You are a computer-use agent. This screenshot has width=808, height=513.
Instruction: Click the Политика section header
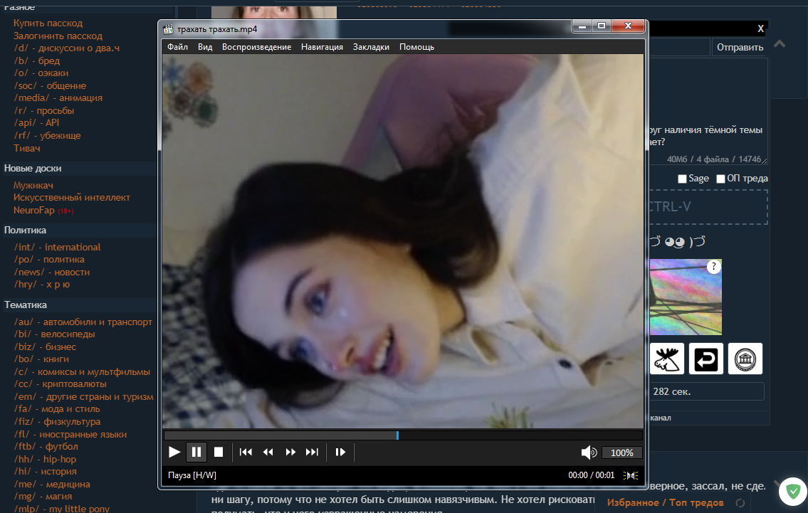25,231
